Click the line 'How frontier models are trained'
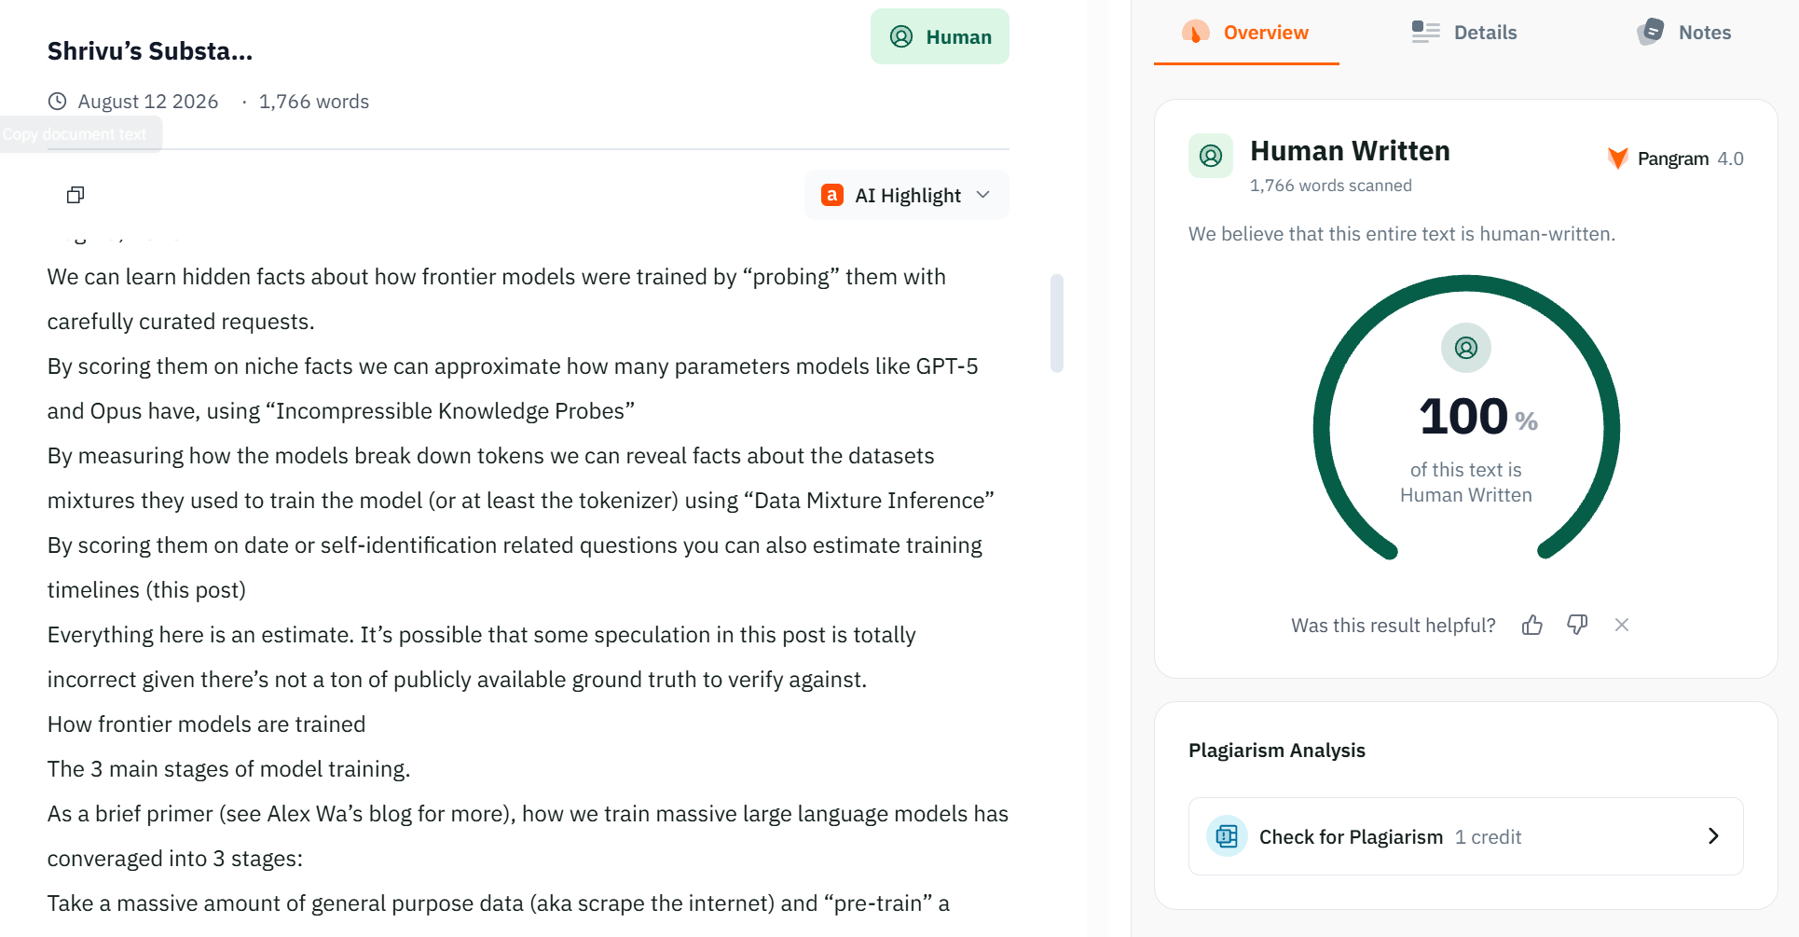 point(207,724)
